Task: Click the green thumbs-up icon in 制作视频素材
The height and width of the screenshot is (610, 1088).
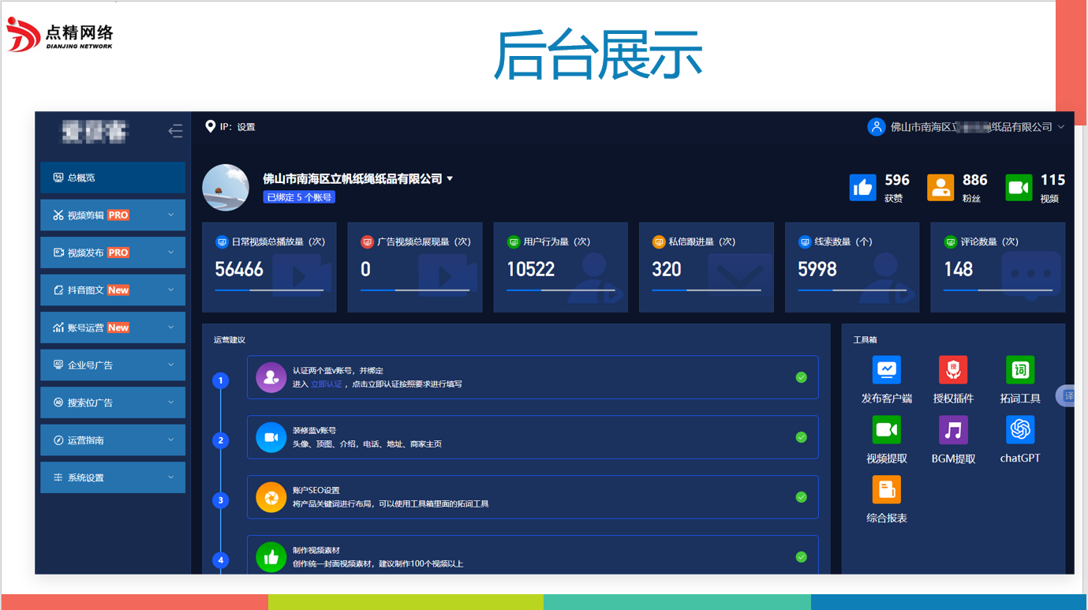Action: pyautogui.click(x=271, y=557)
